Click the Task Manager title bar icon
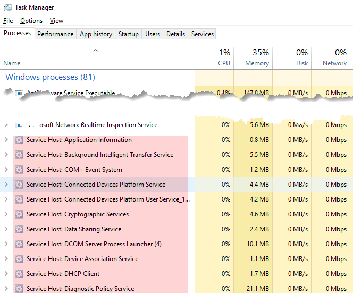Viewport: 353px width, 293px height. tap(7, 7)
